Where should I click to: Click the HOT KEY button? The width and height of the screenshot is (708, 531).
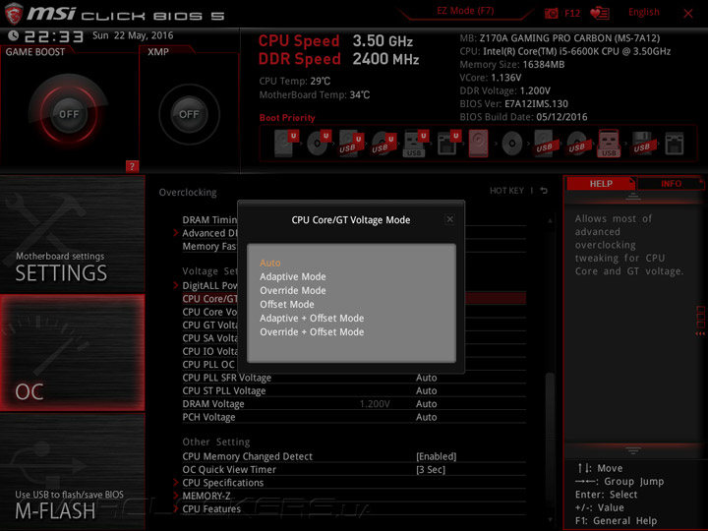pos(506,191)
